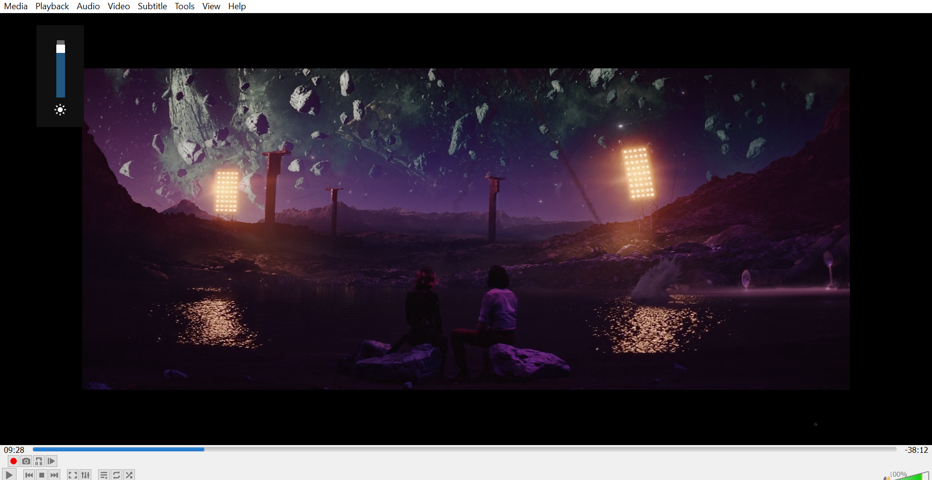Toggle fullscreen video mode
The height and width of the screenshot is (480, 932).
pyautogui.click(x=73, y=475)
